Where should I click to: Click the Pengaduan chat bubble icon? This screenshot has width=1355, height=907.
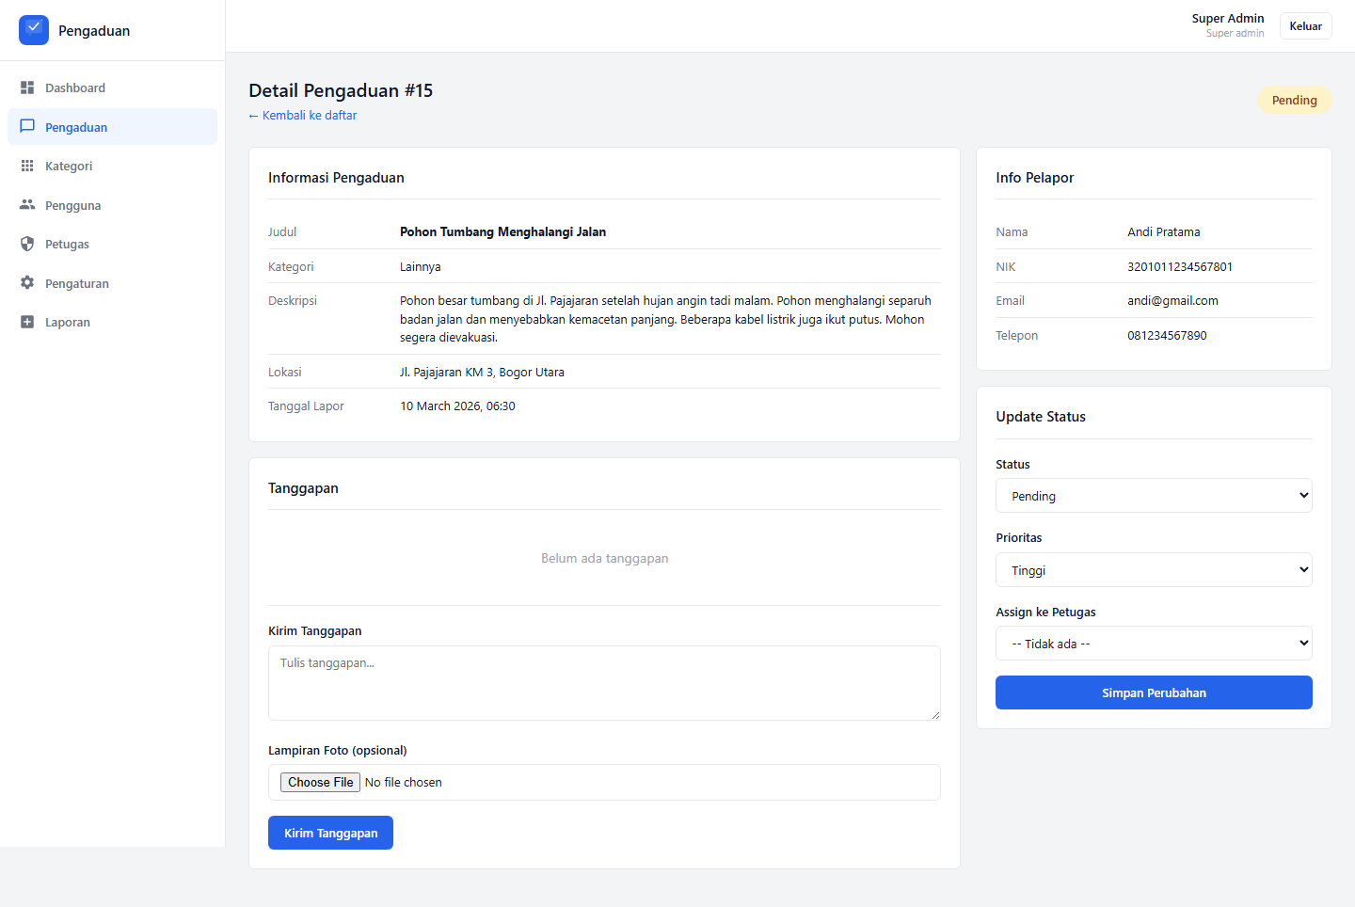pos(27,127)
